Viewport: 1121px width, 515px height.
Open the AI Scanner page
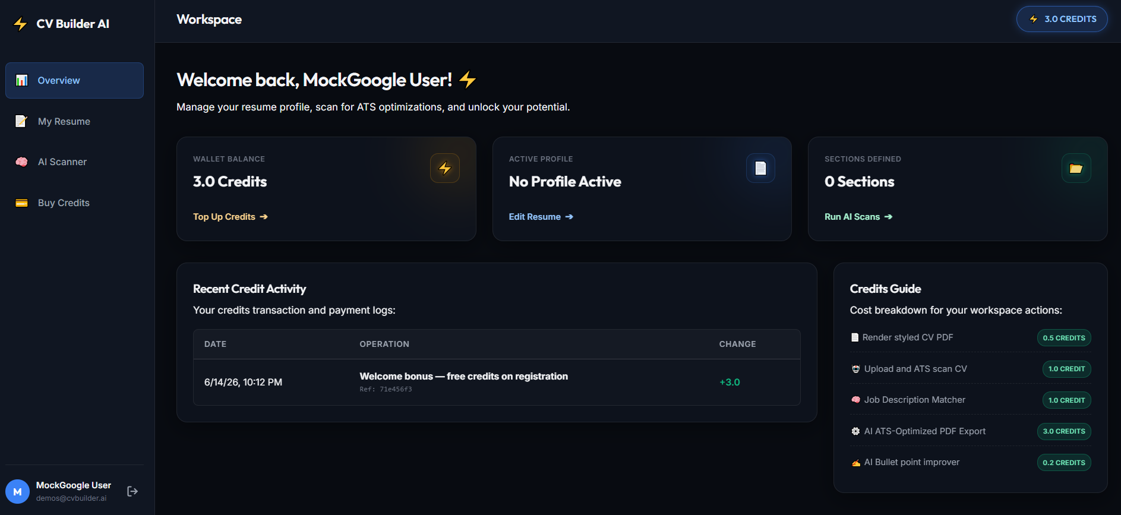[x=74, y=162]
